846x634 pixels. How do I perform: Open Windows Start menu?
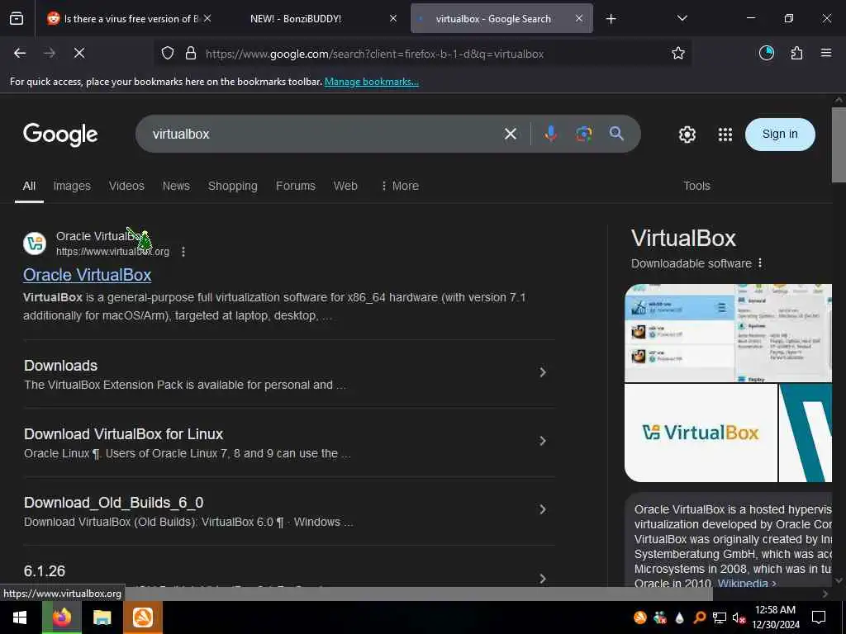click(x=20, y=617)
